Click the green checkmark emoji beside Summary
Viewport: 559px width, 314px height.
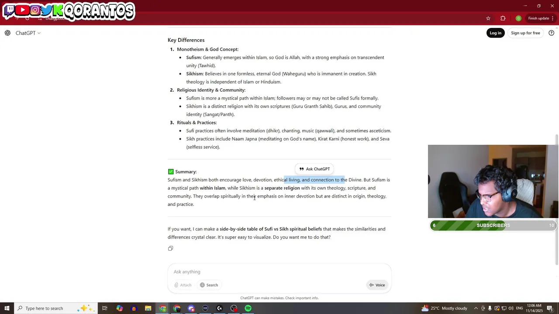(x=171, y=172)
